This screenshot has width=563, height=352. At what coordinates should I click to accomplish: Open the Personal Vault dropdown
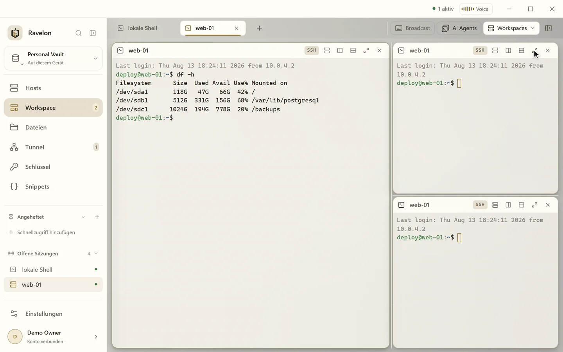(53, 58)
